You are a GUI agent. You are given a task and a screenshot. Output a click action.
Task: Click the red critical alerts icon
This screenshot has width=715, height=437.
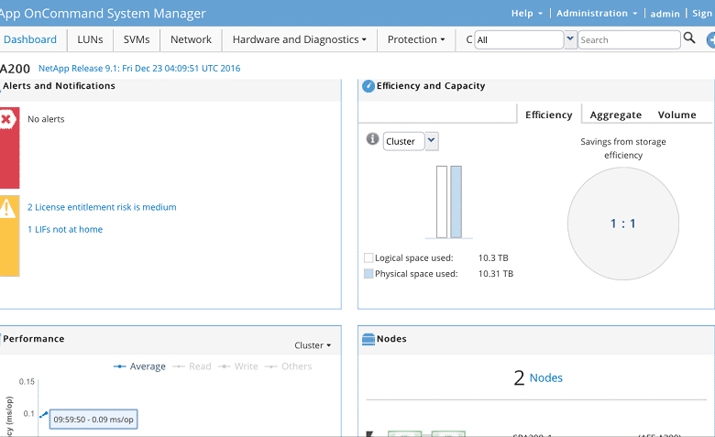(6, 120)
